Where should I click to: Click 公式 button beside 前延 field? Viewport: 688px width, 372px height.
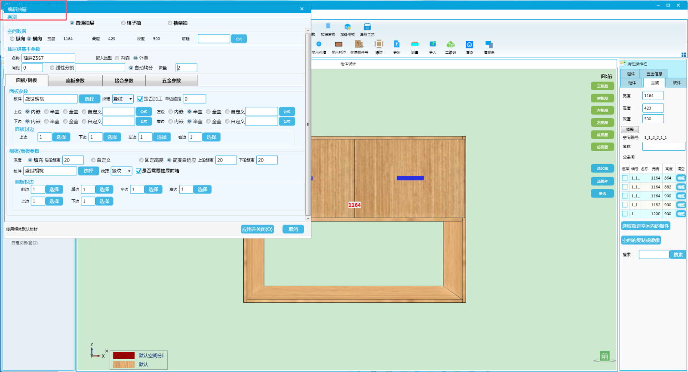(x=239, y=39)
